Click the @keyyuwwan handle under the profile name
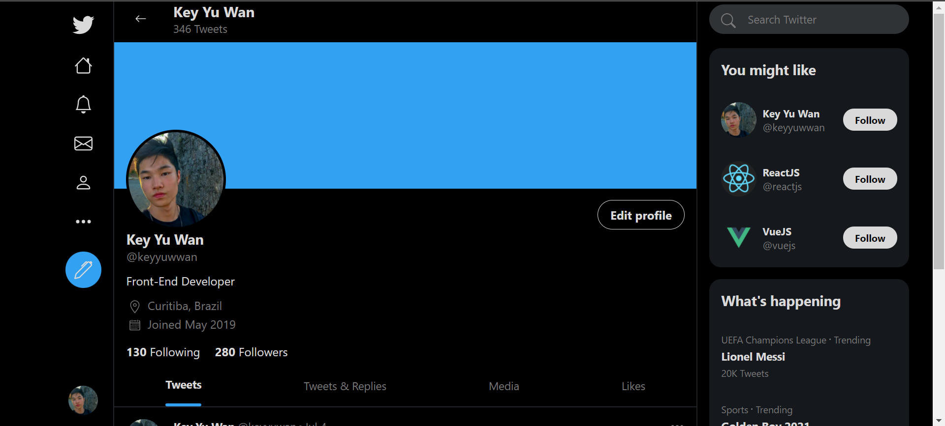The image size is (945, 426). (x=162, y=257)
